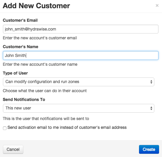162x157 pixels.
Task: Click the Customer's Email label
Action: 20,20
